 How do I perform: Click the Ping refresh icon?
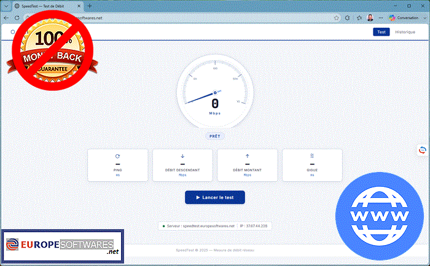click(117, 156)
